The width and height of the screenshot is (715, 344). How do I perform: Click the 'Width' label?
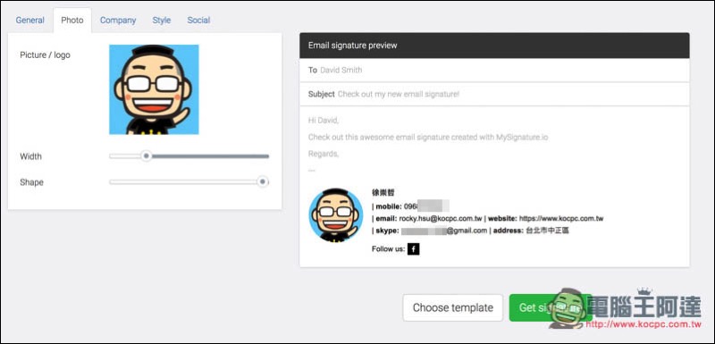(30, 156)
